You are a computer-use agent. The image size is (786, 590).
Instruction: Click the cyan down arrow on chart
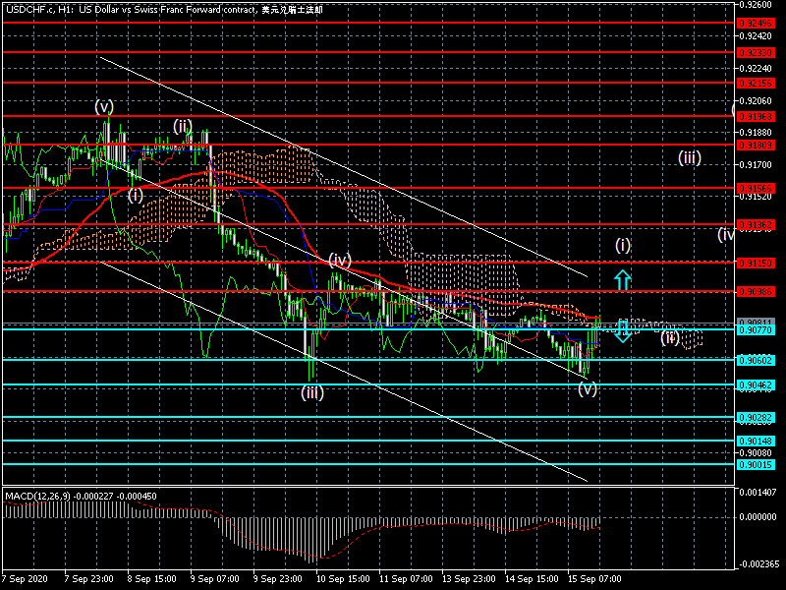click(x=623, y=331)
